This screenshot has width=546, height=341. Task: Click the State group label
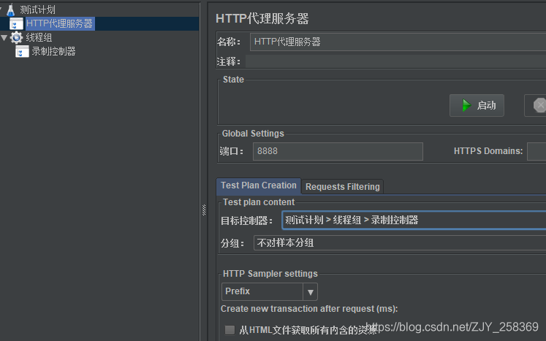(233, 80)
